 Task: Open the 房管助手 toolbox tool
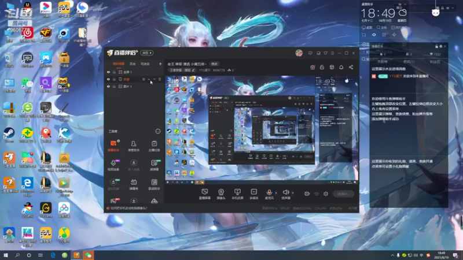134,146
